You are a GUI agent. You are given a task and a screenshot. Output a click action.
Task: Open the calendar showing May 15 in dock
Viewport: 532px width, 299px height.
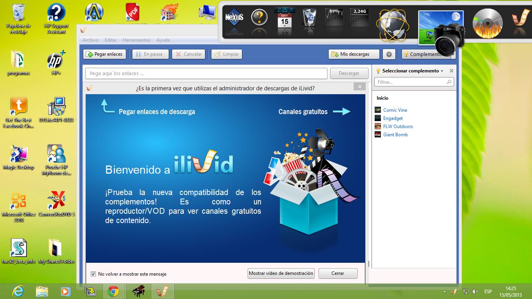click(285, 17)
